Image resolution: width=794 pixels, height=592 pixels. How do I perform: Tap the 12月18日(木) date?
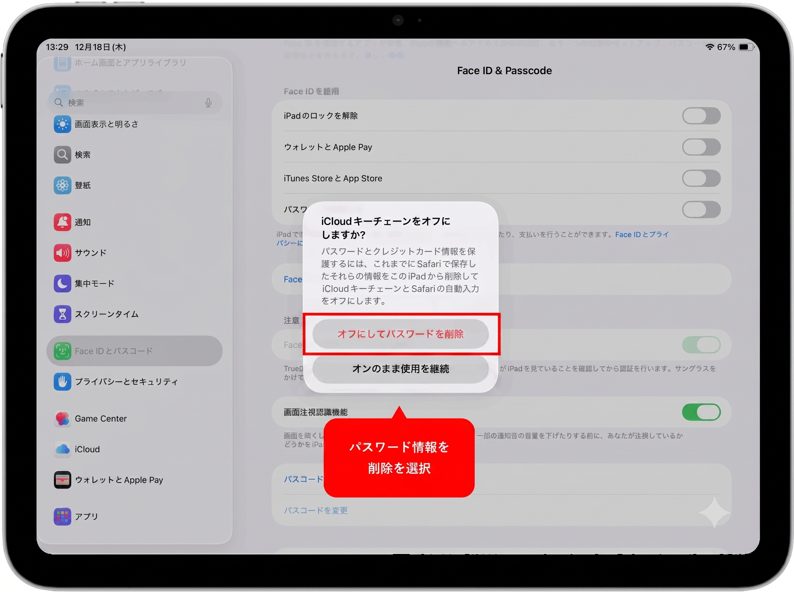click(100, 47)
